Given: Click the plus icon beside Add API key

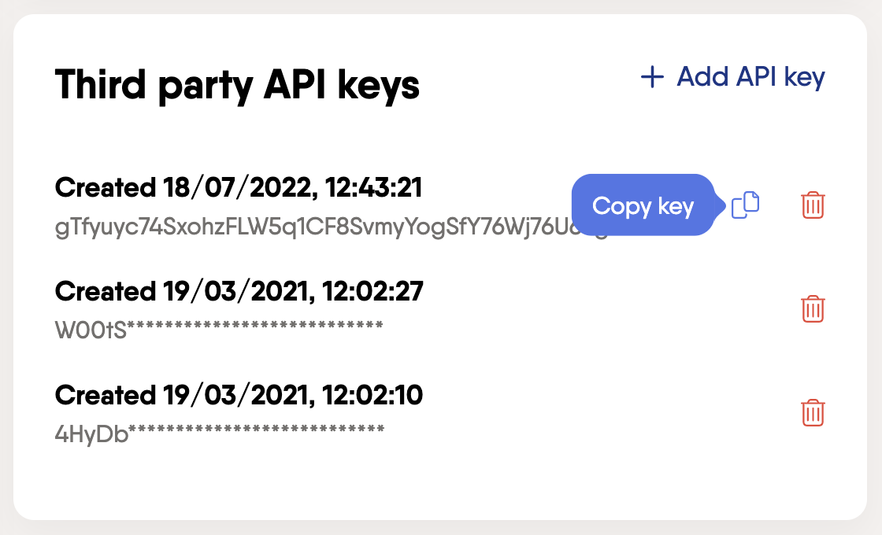Looking at the screenshot, I should [x=652, y=77].
